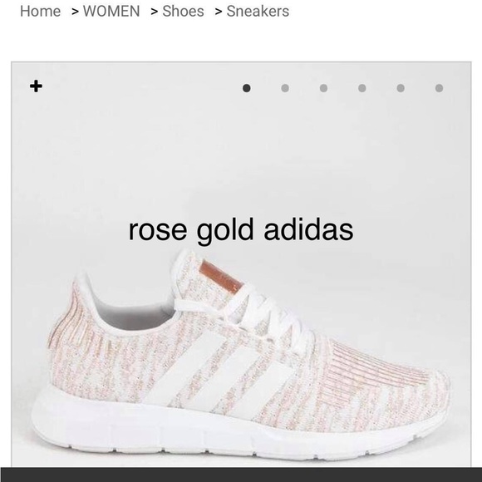Image resolution: width=482 pixels, height=482 pixels.
Task: Tap the dark bar at the bottom
Action: coord(241,475)
